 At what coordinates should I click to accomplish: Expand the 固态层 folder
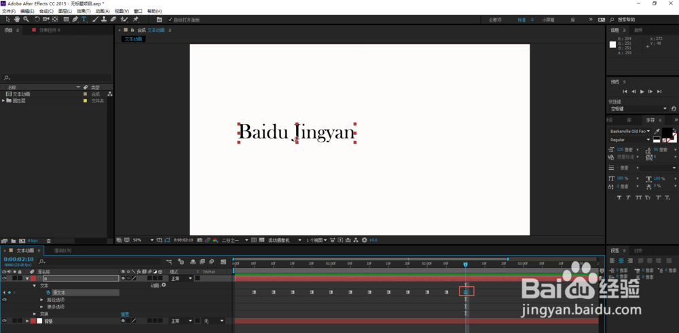(x=3, y=101)
